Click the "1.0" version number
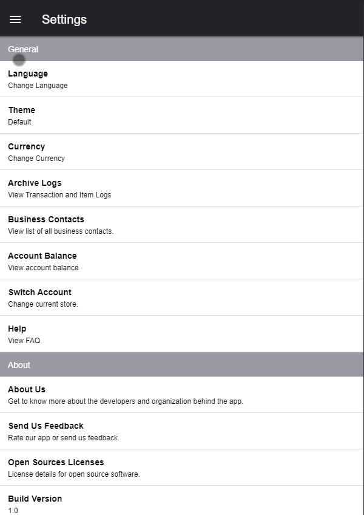The height and width of the screenshot is (515, 364). point(13,511)
